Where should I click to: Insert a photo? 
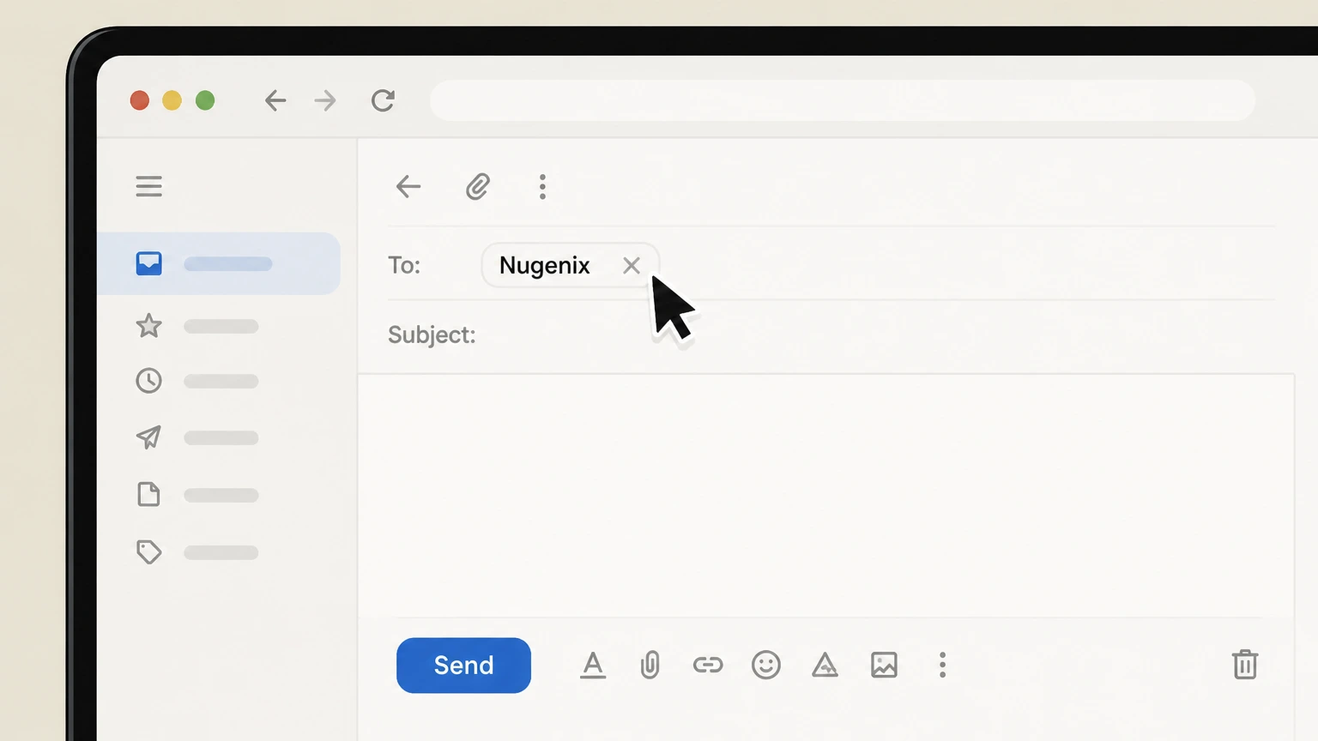point(884,666)
